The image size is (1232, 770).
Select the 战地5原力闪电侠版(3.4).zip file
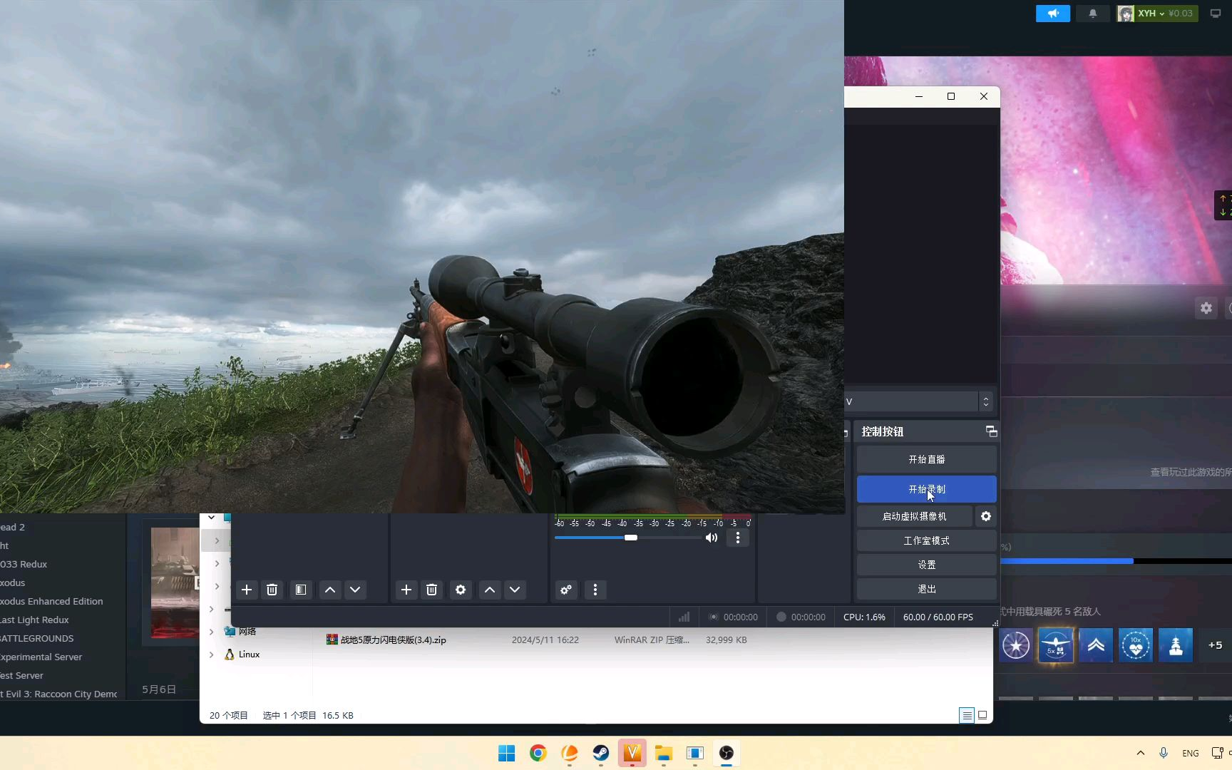tap(394, 640)
